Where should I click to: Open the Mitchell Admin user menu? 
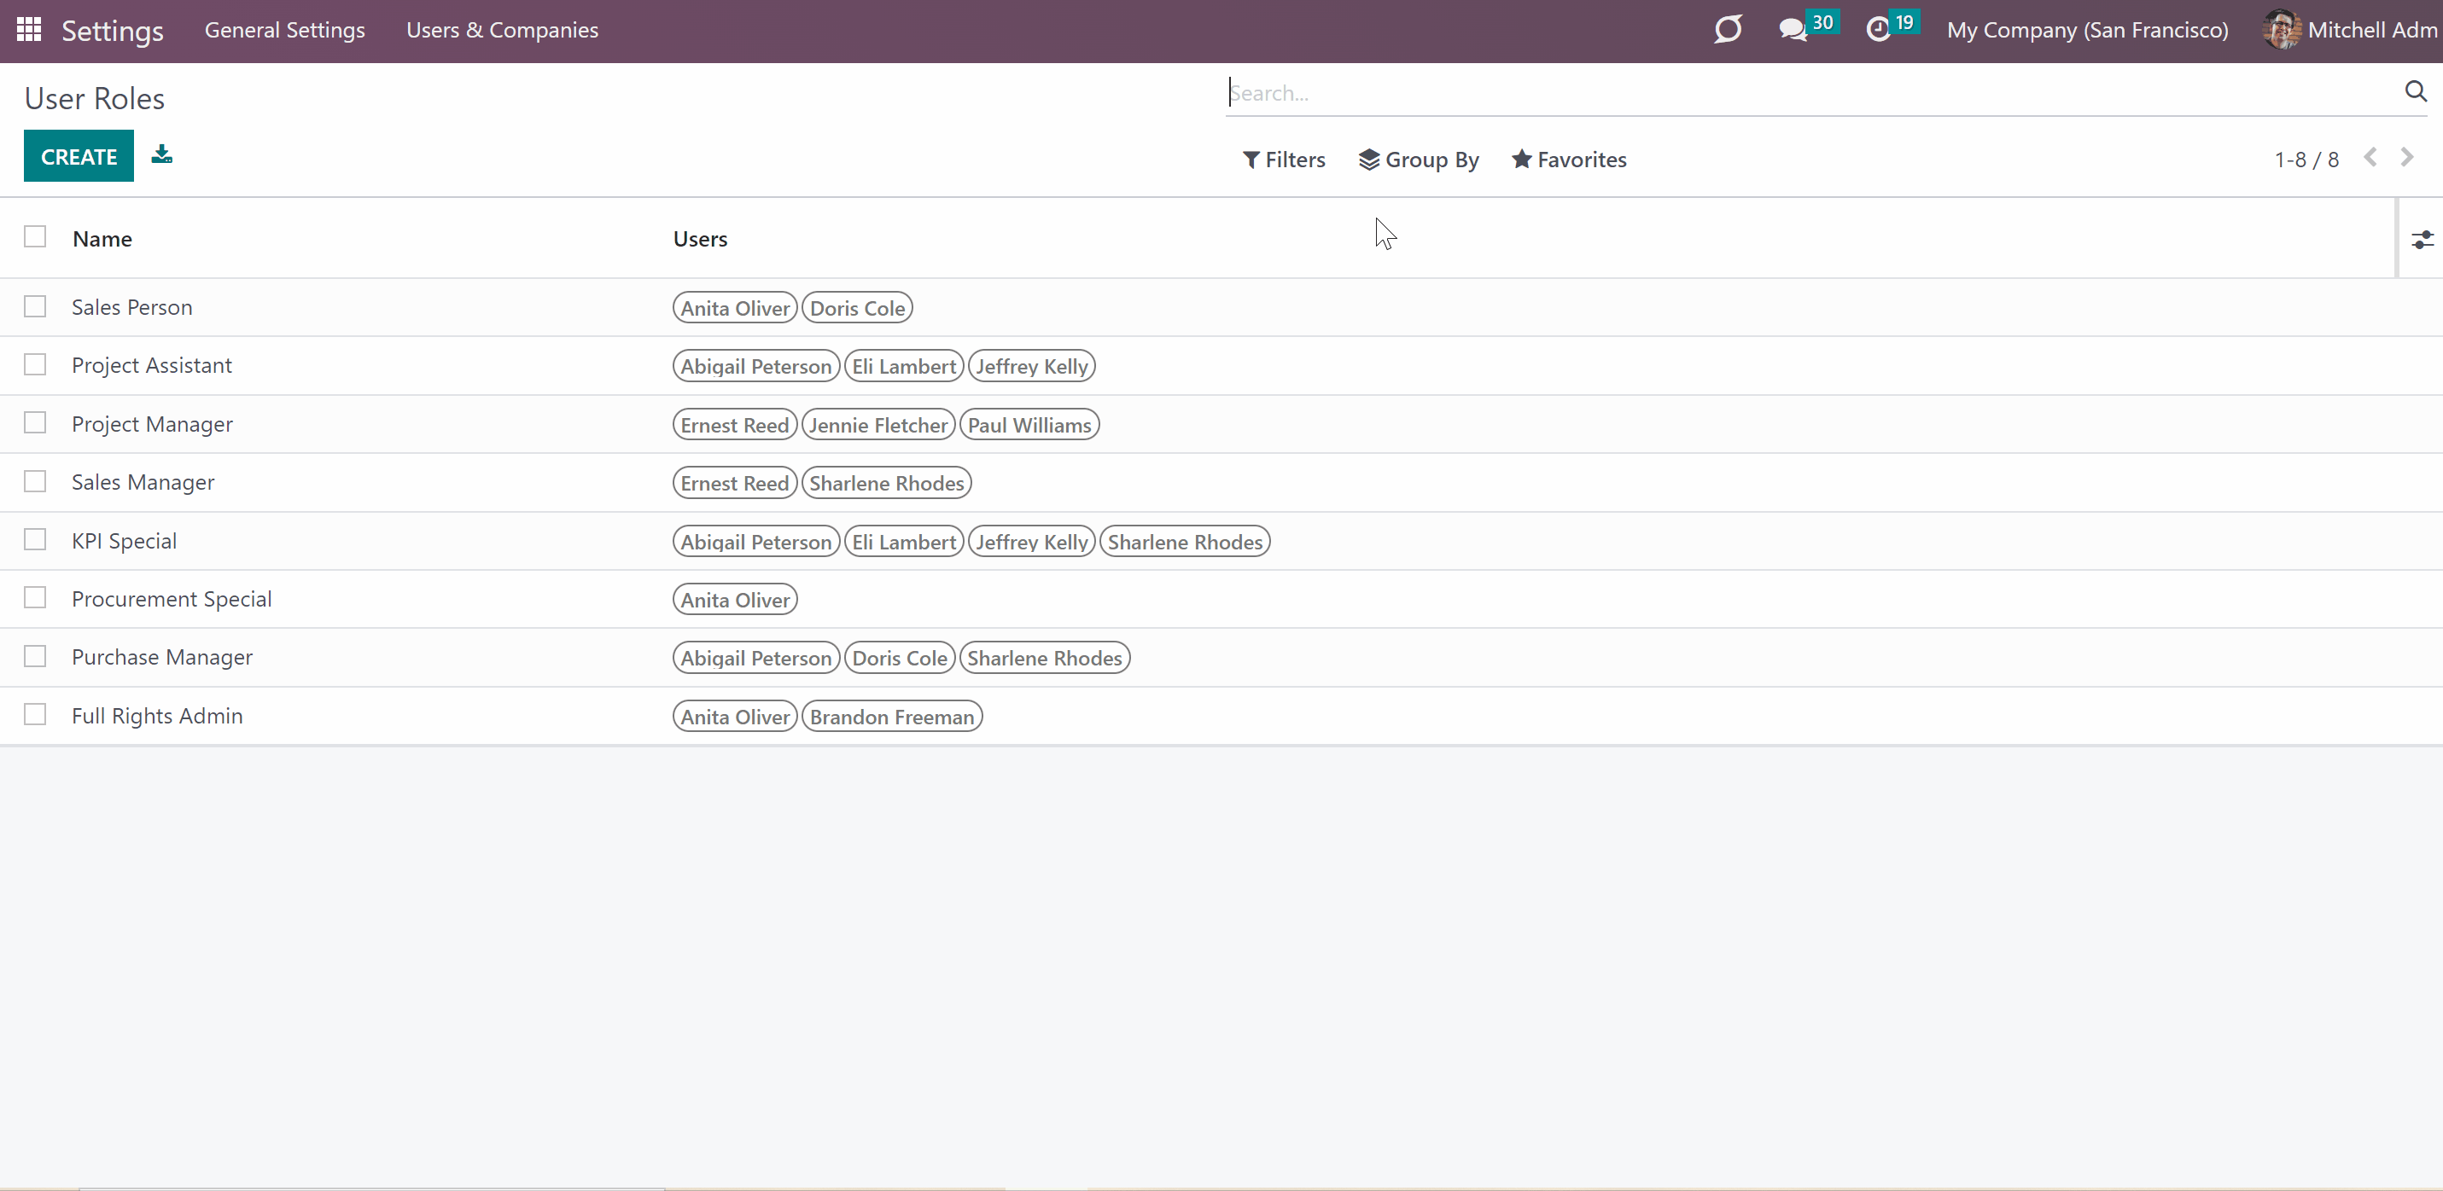(x=2350, y=31)
